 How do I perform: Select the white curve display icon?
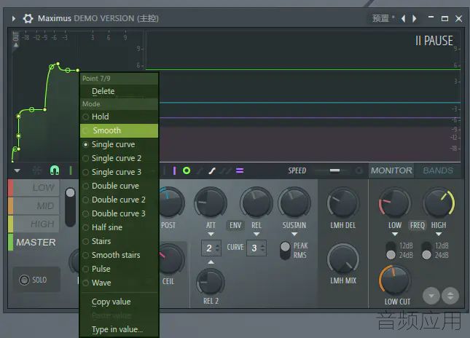212,170
